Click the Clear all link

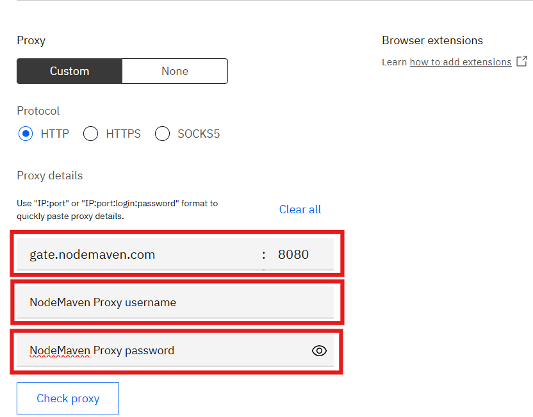pos(300,209)
